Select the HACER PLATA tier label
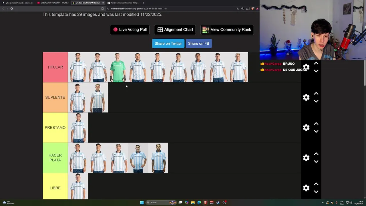This screenshot has width=366, height=206. point(55,158)
